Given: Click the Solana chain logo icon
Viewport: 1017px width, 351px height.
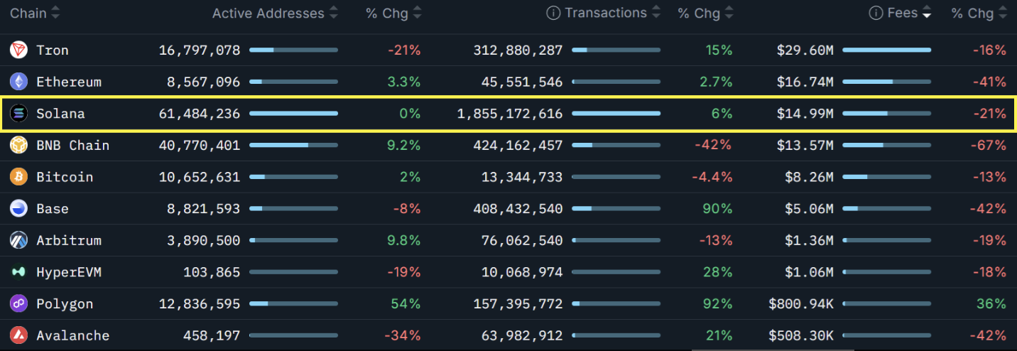Looking at the screenshot, I should point(18,114).
